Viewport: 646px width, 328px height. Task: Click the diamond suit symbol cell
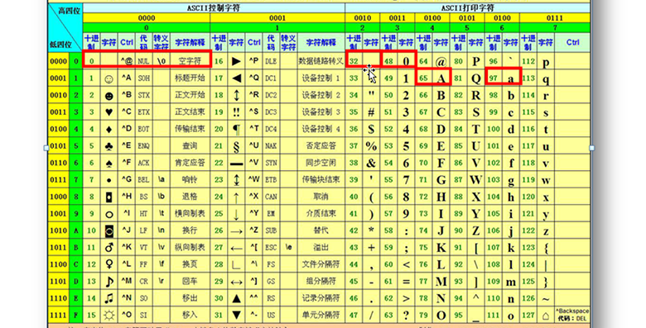pos(109,129)
